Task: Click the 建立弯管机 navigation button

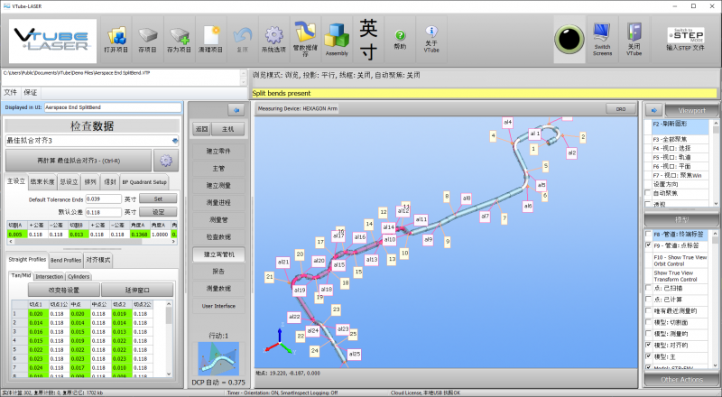Action: (x=218, y=254)
